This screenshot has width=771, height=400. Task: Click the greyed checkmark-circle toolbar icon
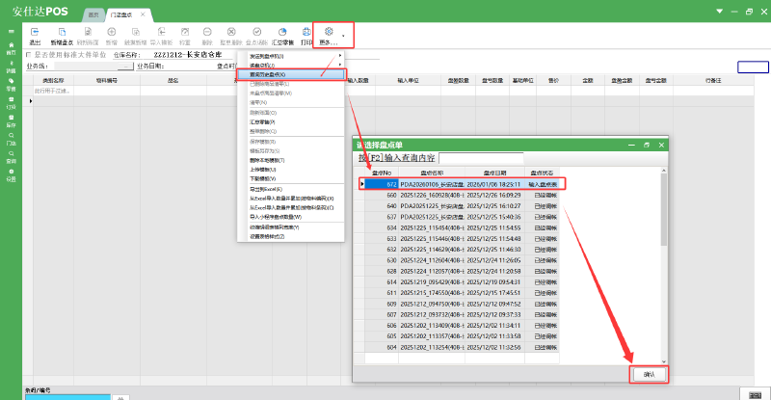[x=256, y=32]
